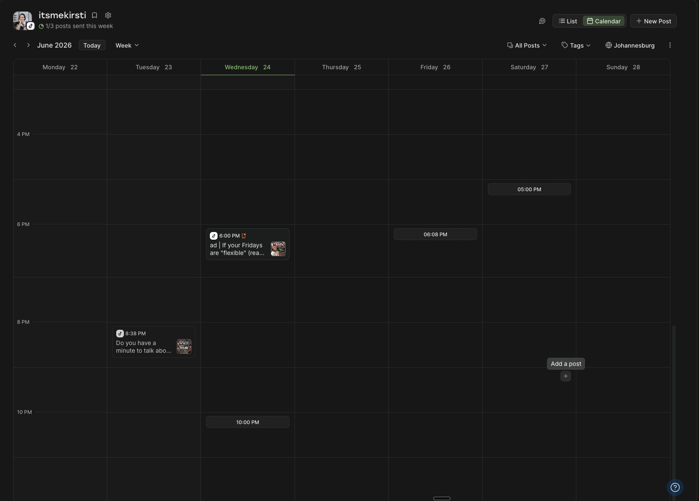Image resolution: width=699 pixels, height=501 pixels.
Task: Click the plus icon under Add a post
Action: [x=566, y=376]
